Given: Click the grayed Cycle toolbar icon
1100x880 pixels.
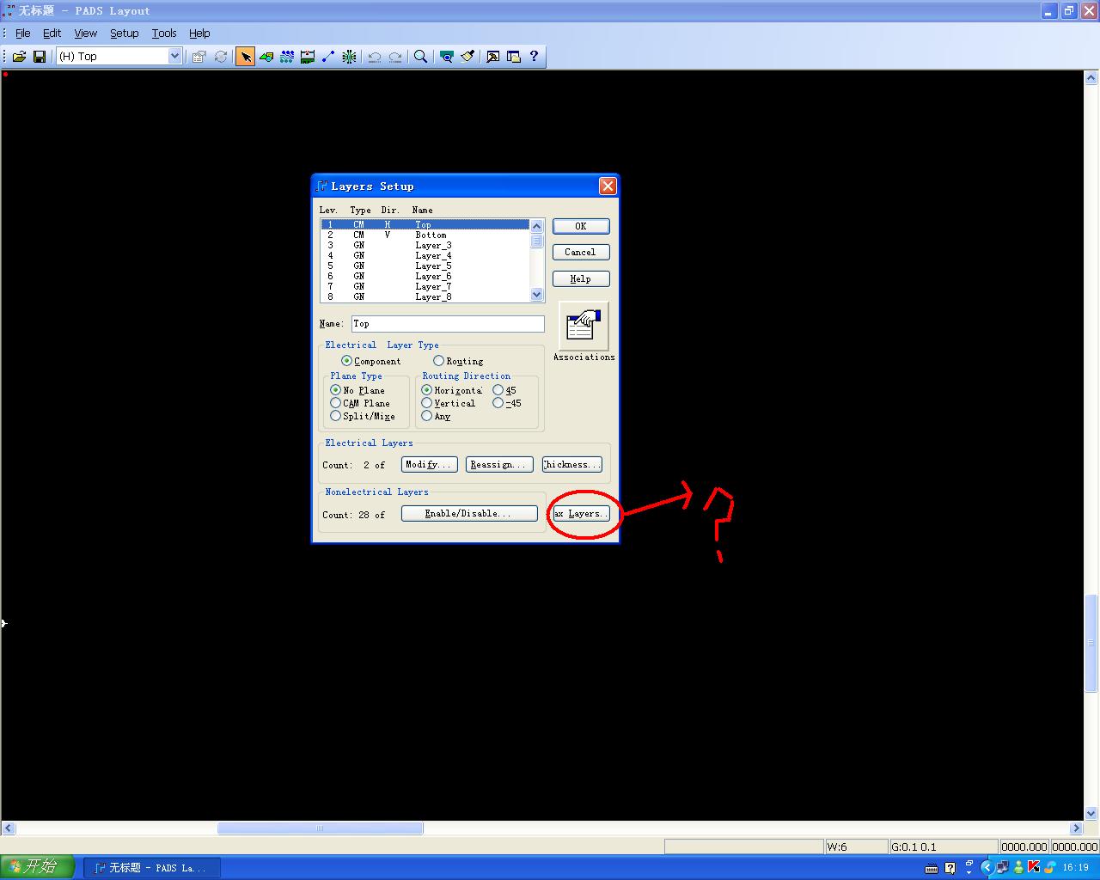Looking at the screenshot, I should point(221,57).
